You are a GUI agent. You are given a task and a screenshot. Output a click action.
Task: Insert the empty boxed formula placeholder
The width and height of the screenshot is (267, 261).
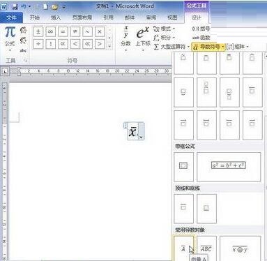click(x=183, y=167)
